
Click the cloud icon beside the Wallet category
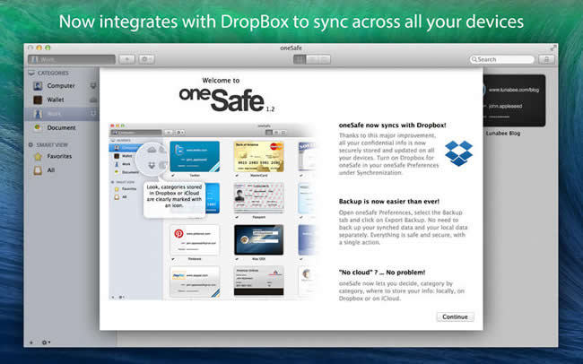(x=93, y=100)
